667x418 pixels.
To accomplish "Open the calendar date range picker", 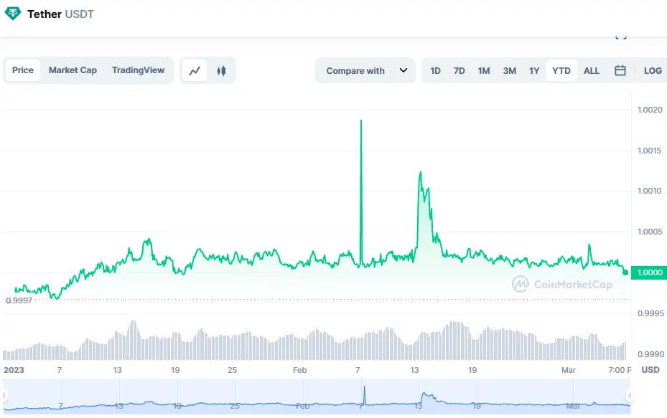I will tap(620, 70).
